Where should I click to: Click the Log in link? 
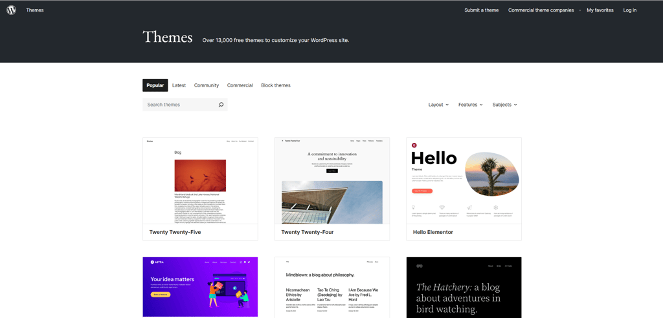pyautogui.click(x=629, y=10)
